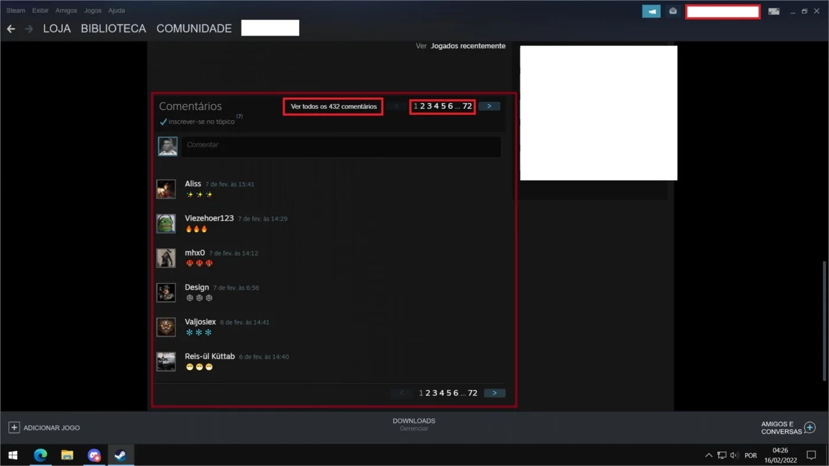The image size is (829, 466).
Task: Go to next comments page below the list
Action: pyautogui.click(x=494, y=393)
